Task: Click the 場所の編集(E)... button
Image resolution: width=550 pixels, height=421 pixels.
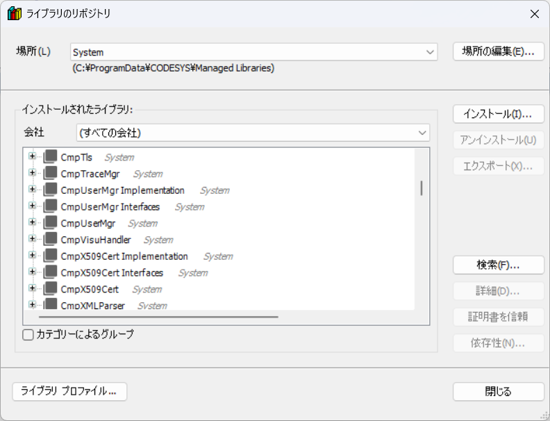Action: 499,51
